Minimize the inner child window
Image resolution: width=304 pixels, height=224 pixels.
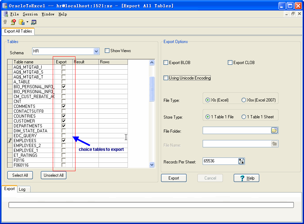coord(287,14)
